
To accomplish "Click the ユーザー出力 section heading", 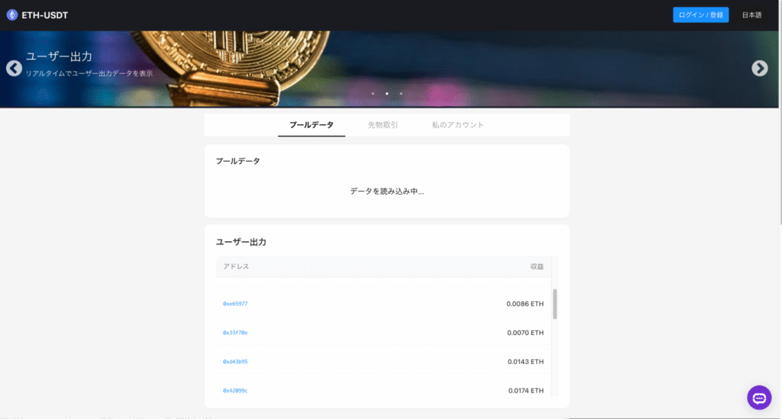I will 241,242.
